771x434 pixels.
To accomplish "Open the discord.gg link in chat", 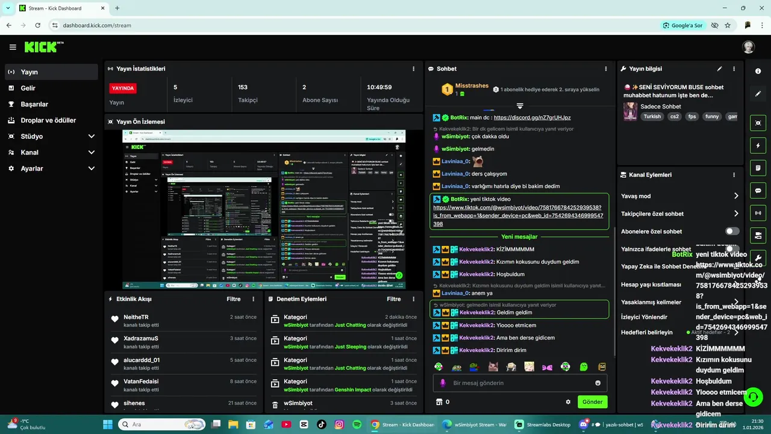I will [x=532, y=118].
